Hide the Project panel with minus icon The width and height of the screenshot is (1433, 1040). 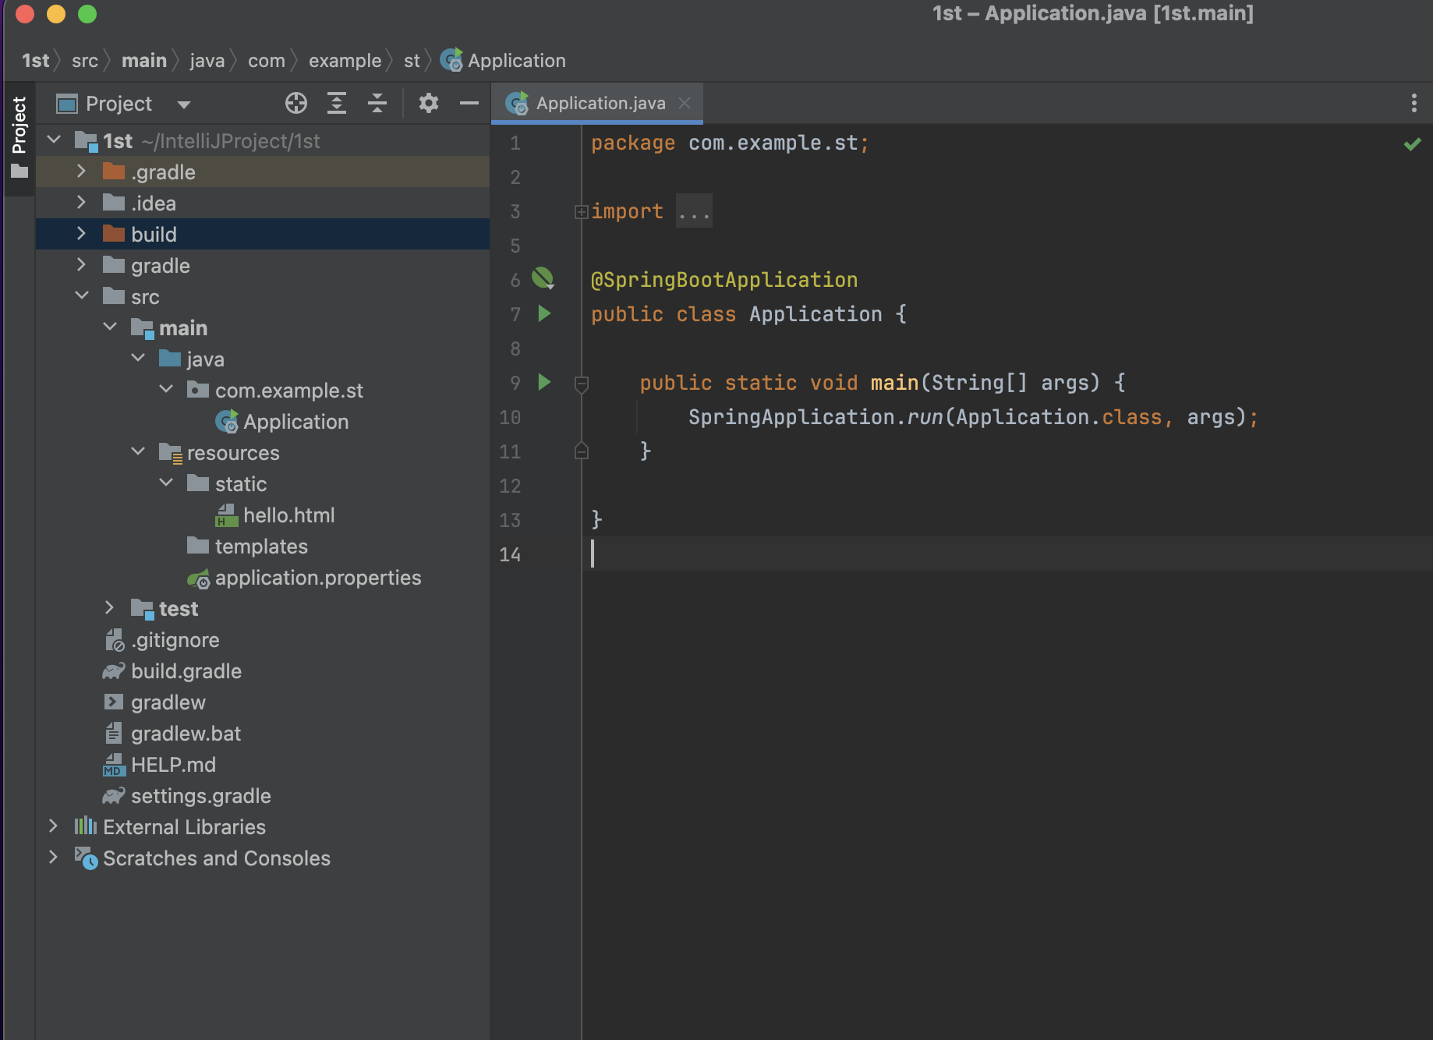[469, 103]
